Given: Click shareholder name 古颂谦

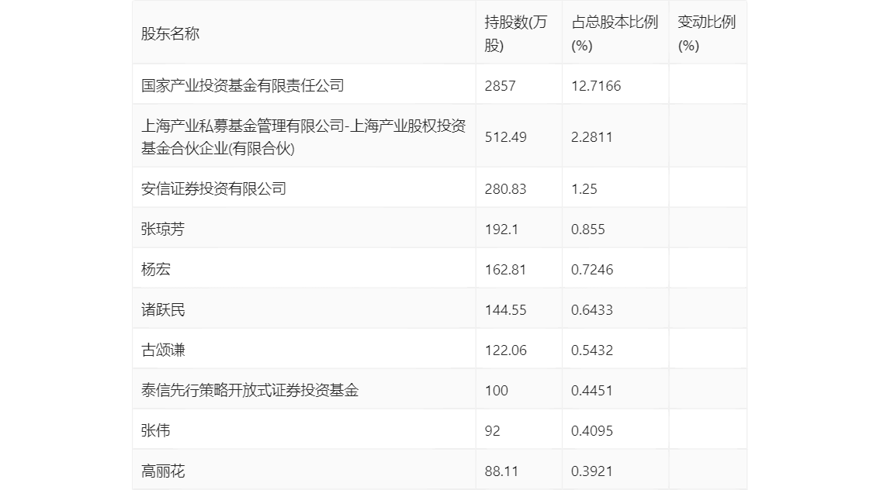Looking at the screenshot, I should point(163,350).
